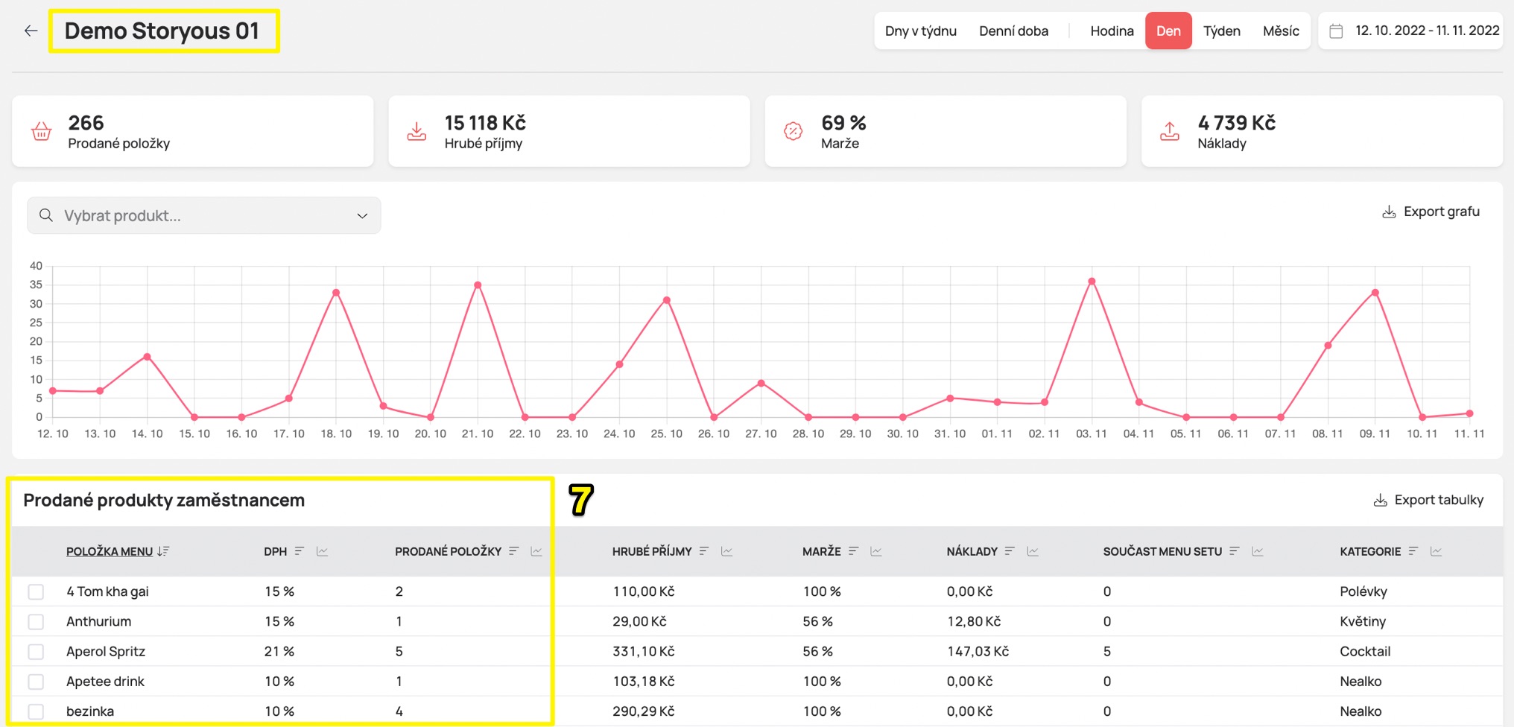Show chart icon for Součást menu setu
1514x727 pixels.
1258,551
